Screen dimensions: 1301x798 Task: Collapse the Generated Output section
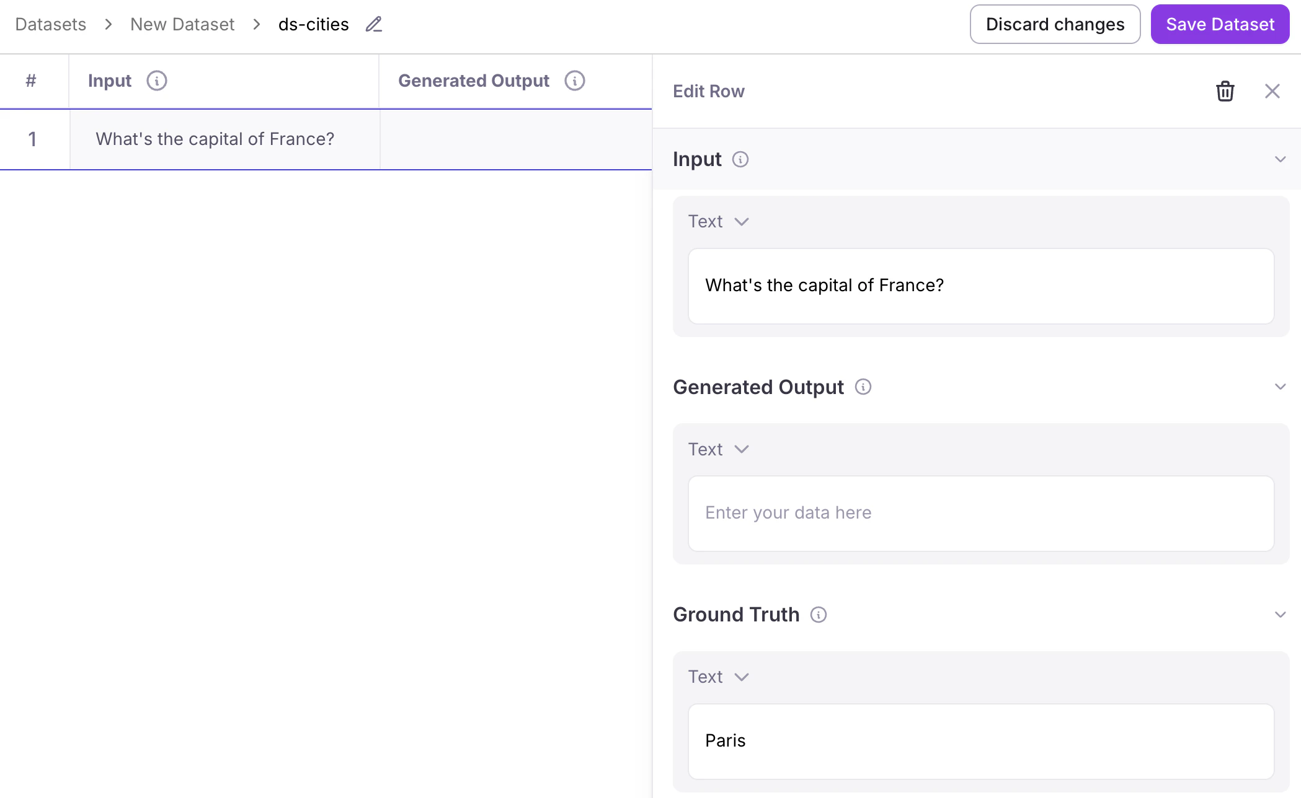pos(1280,387)
